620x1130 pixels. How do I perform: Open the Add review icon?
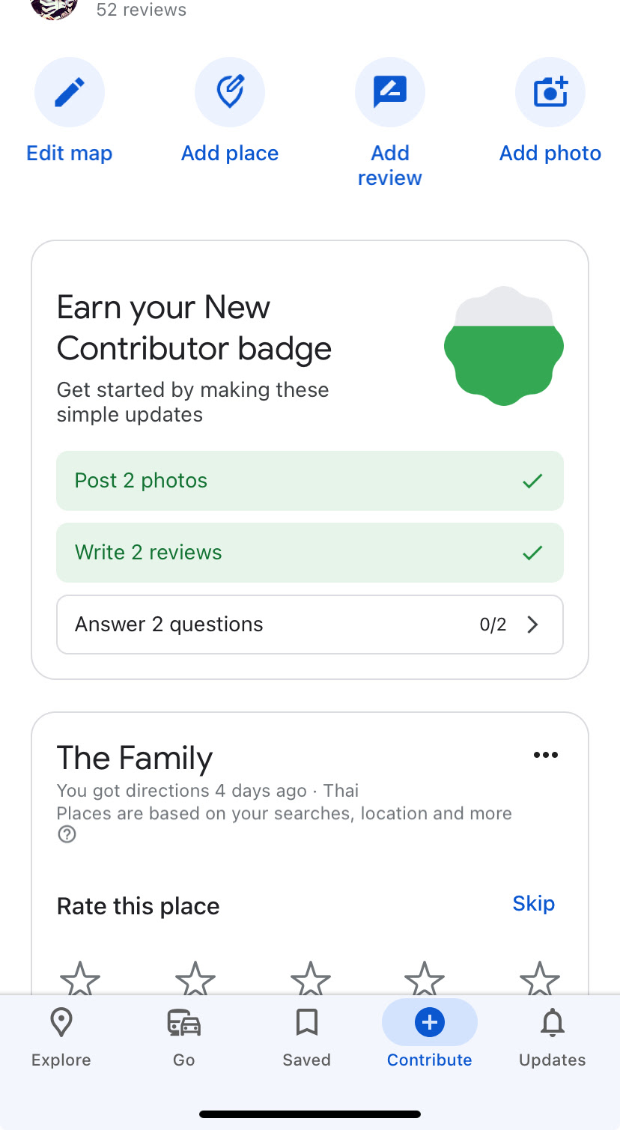(389, 93)
